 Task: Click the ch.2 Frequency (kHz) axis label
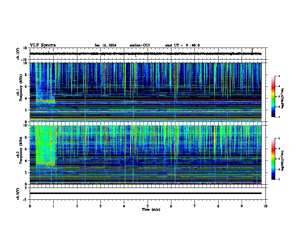click(x=20, y=150)
